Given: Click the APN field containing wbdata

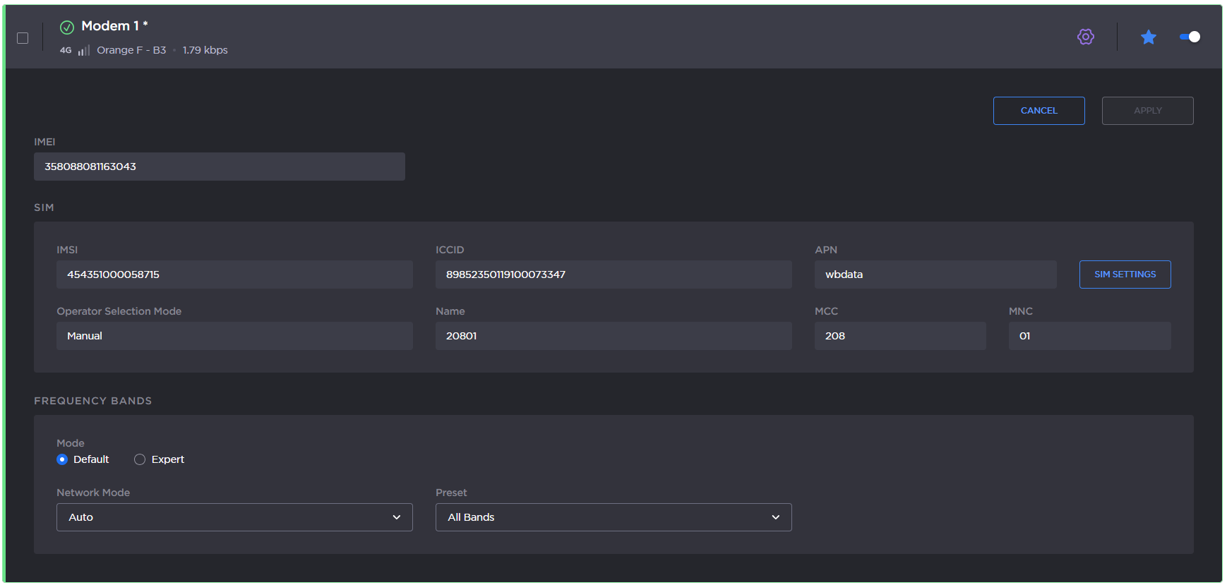Looking at the screenshot, I should point(935,275).
